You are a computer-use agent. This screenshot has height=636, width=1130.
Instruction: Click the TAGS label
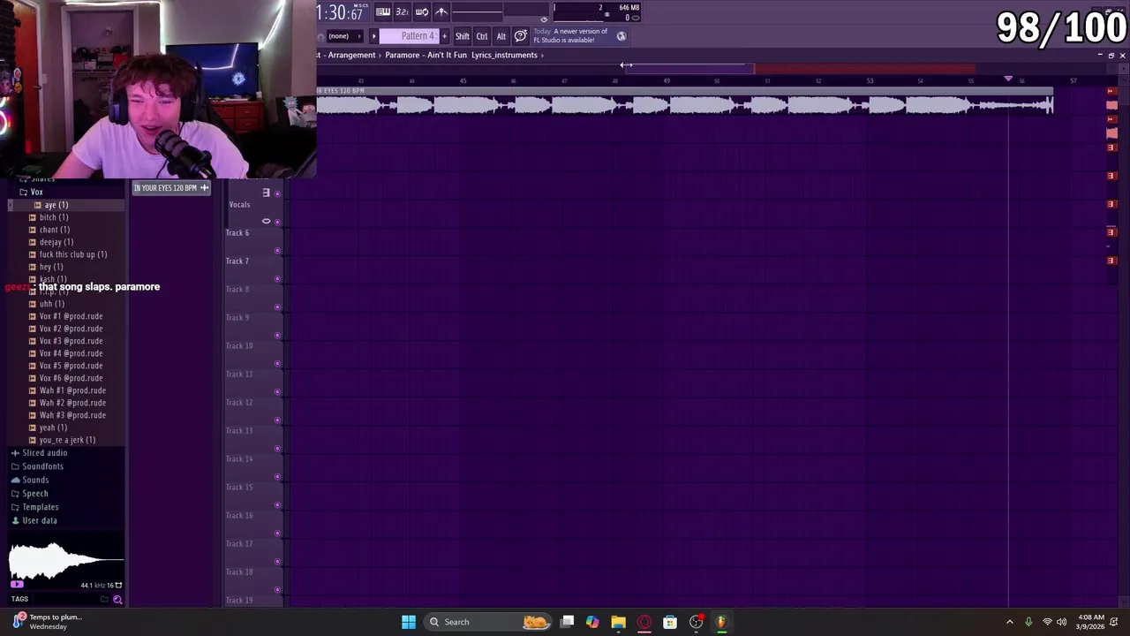19,600
